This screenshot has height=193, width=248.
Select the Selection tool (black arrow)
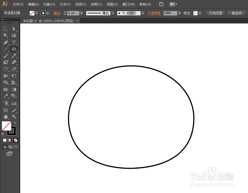tap(6, 29)
